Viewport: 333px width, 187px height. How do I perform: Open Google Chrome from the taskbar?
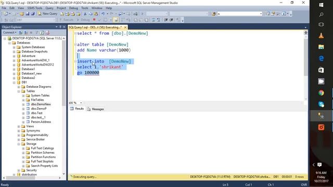point(321,92)
